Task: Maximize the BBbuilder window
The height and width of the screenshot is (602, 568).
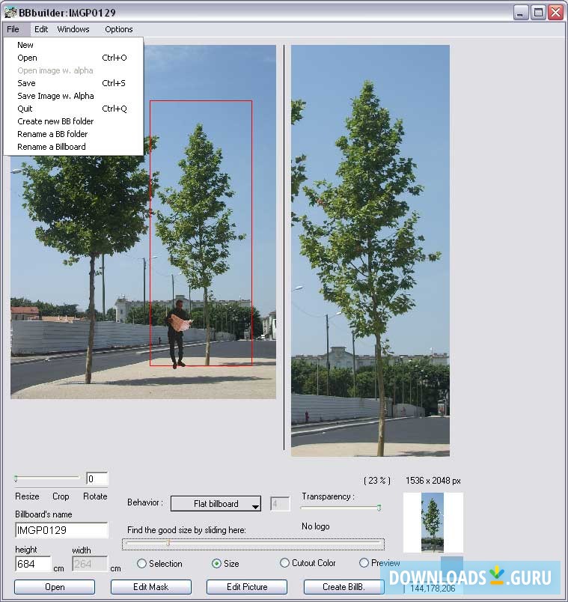Action: (538, 13)
